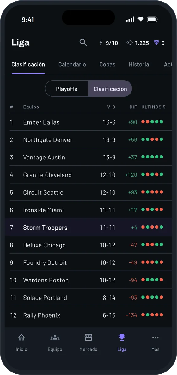Select the Clasificación top tab
Viewport: 177px width, 375px height.
pyautogui.click(x=28, y=64)
